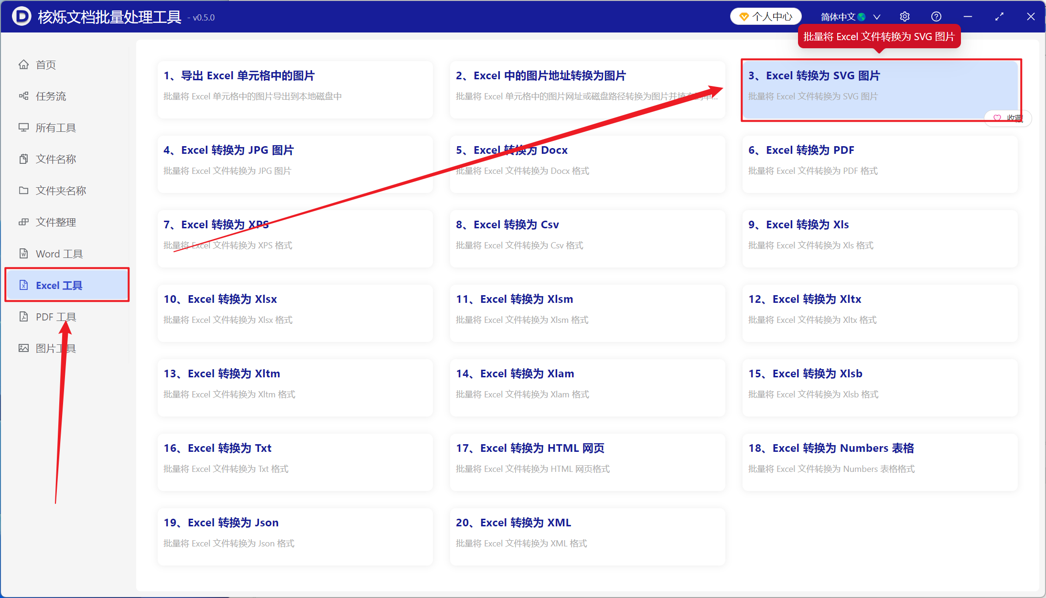Open the 首页 menu item
Viewport: 1046px width, 598px height.
pyautogui.click(x=67, y=64)
